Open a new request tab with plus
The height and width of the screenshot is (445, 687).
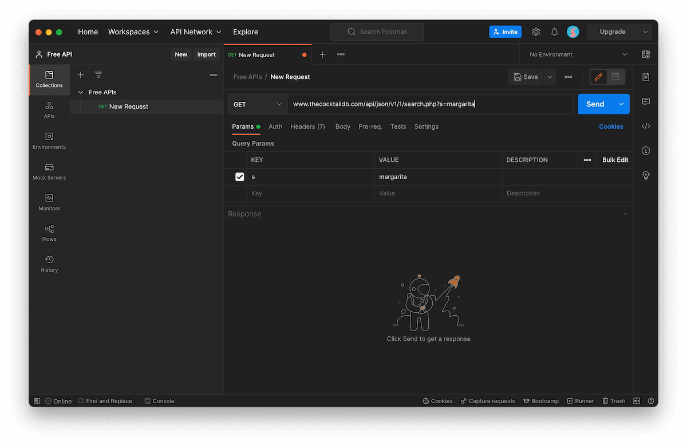322,54
